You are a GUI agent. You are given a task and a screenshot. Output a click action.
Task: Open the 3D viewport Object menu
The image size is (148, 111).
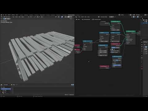pos(23,17)
